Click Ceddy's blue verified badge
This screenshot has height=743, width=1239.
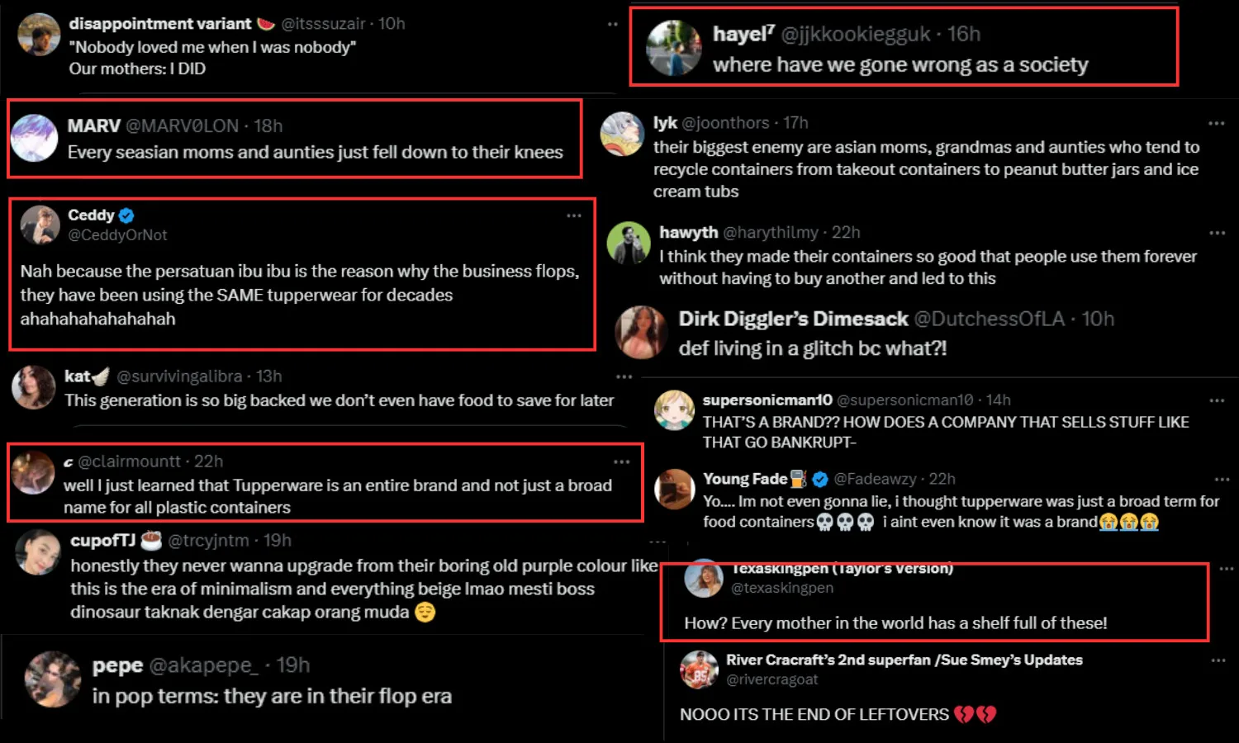tap(126, 215)
